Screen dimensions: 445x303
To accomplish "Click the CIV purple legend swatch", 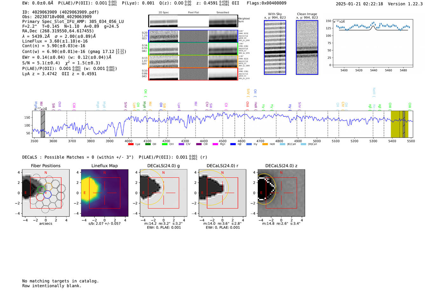I will [x=181, y=144].
